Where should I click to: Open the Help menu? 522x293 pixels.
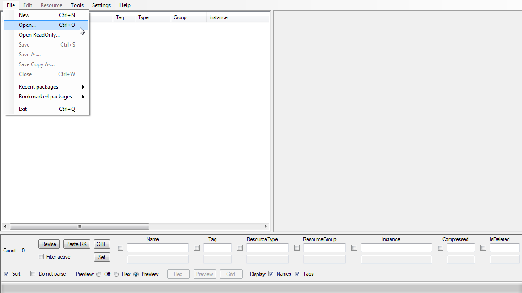click(125, 5)
